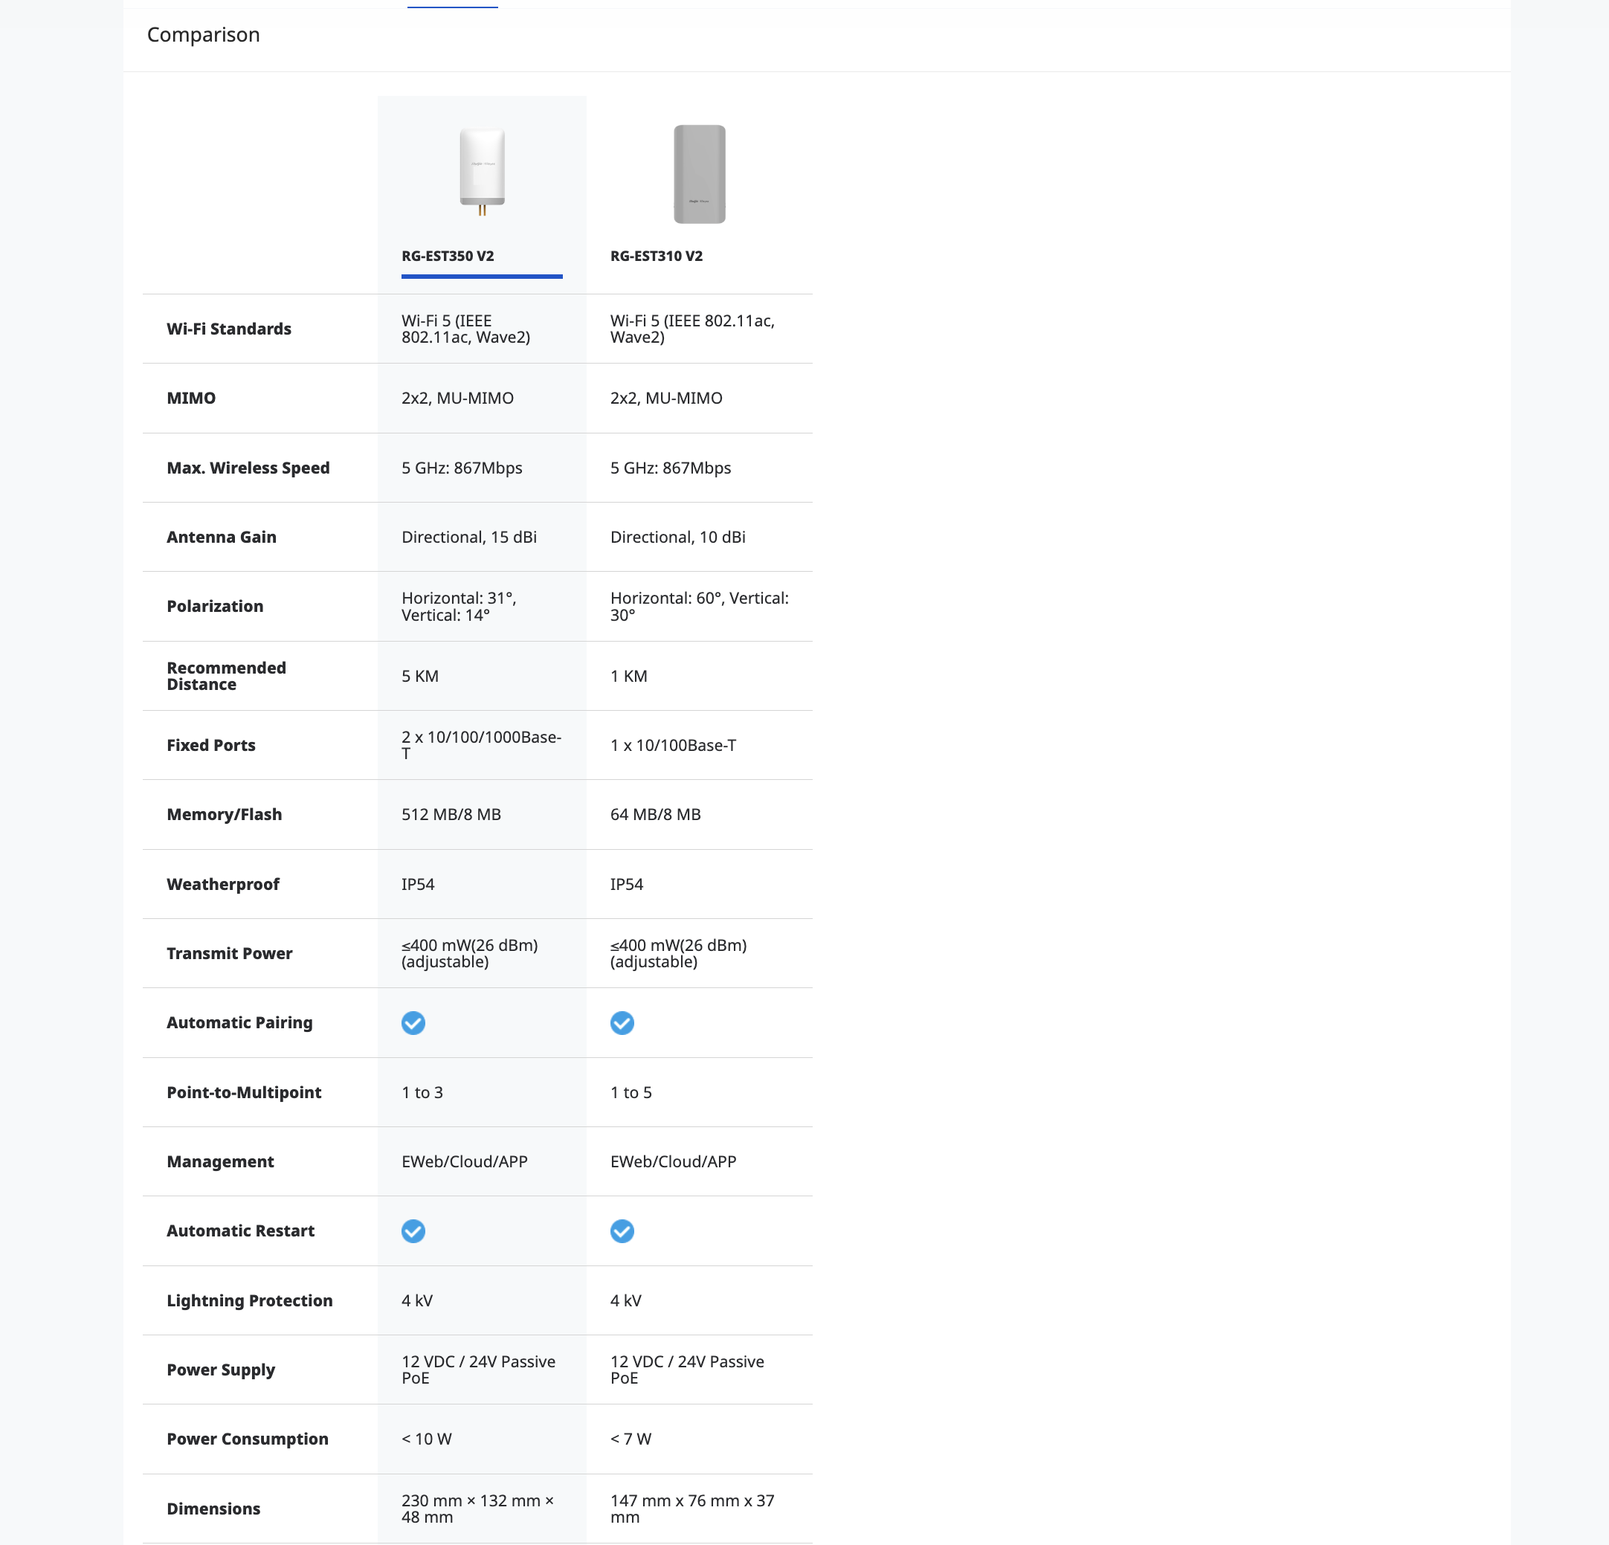
Task: Click the Dimensions row label
Action: pos(213,1509)
